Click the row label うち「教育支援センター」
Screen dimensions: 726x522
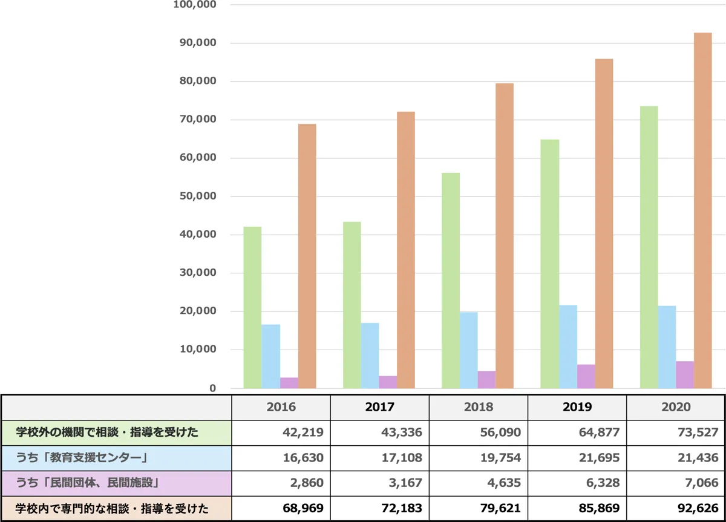click(x=82, y=458)
